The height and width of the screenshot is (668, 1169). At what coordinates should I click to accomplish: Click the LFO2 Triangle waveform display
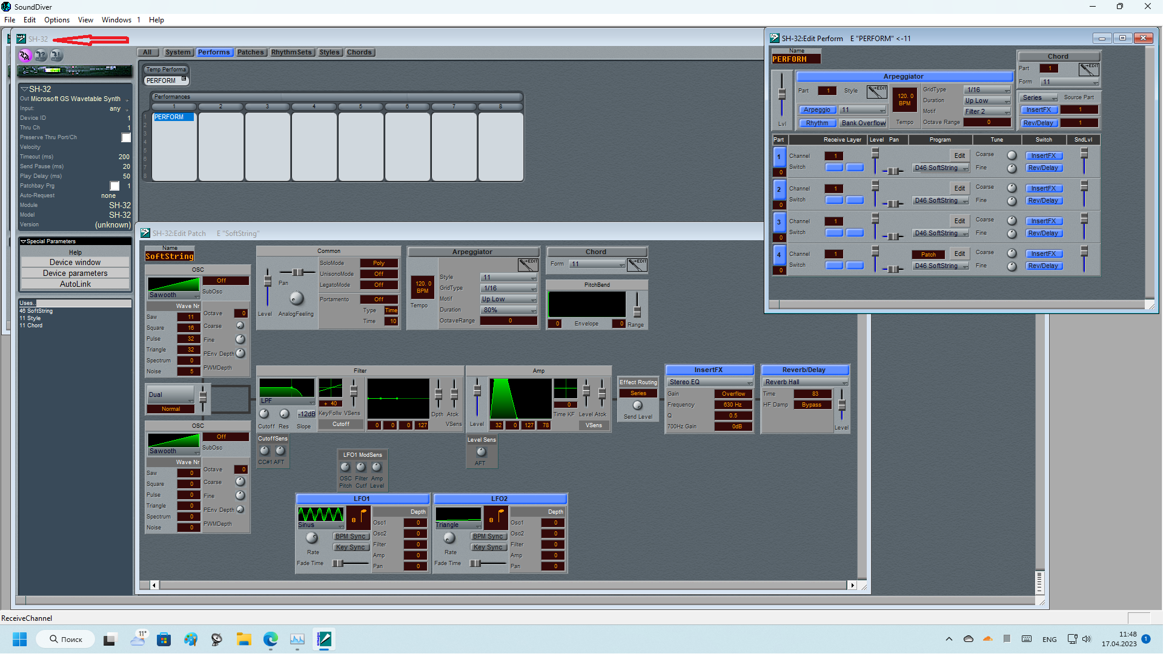[x=459, y=515]
